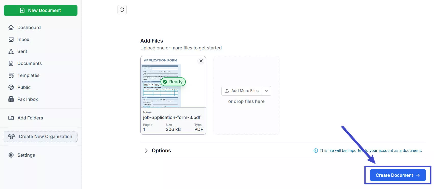Open the Settings gear icon
Screen dimensions: 434x189
[x=11, y=155]
